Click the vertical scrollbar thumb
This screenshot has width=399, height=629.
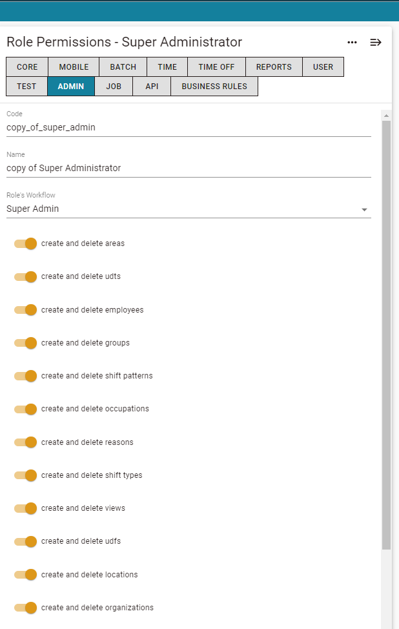(386, 335)
